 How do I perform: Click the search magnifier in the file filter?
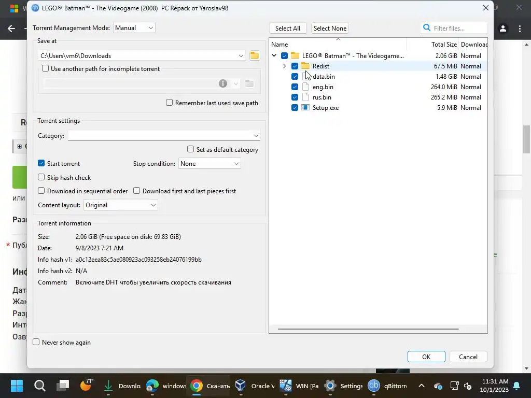[x=427, y=28]
